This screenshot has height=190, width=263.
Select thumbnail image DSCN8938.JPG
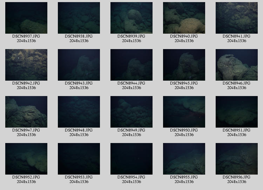[x=79, y=18]
